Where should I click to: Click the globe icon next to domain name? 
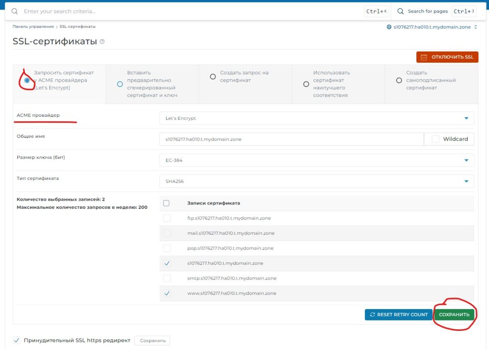tap(389, 27)
